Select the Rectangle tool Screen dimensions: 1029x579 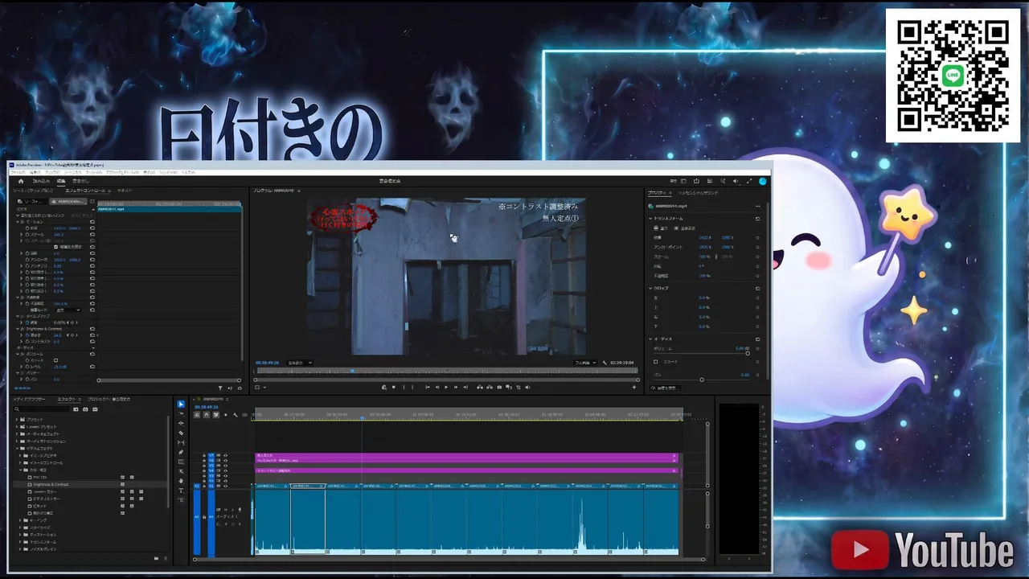click(x=181, y=462)
